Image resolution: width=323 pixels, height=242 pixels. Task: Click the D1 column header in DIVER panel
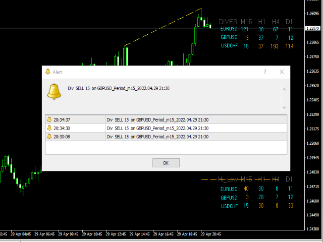[x=289, y=22]
